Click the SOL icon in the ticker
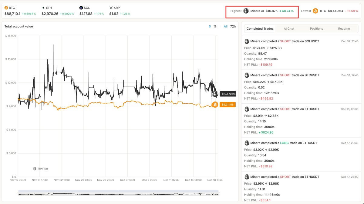The height and width of the screenshot is (204, 364). pyautogui.click(x=81, y=8)
